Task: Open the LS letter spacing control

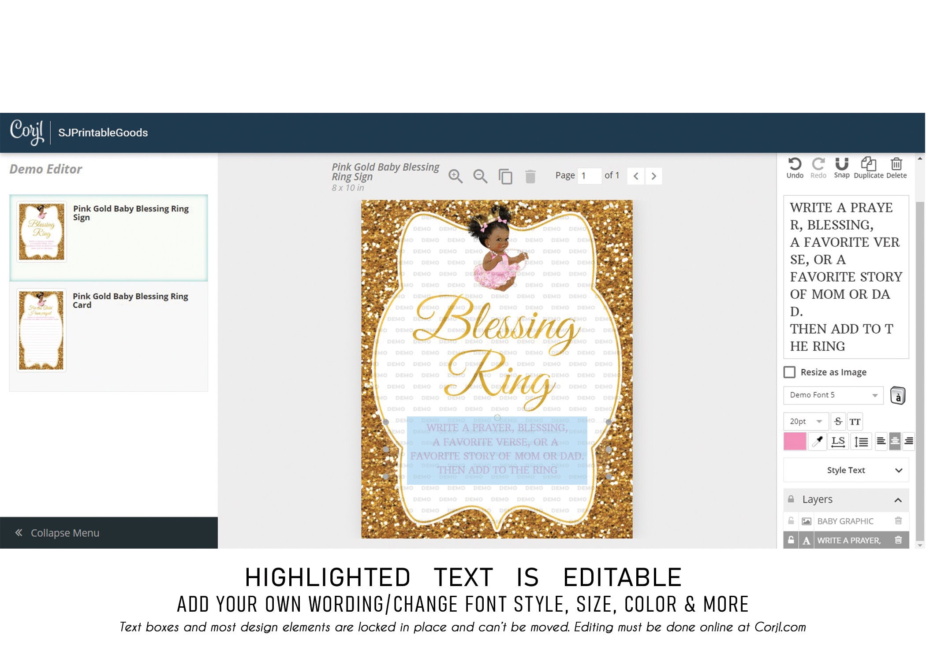Action: [839, 441]
